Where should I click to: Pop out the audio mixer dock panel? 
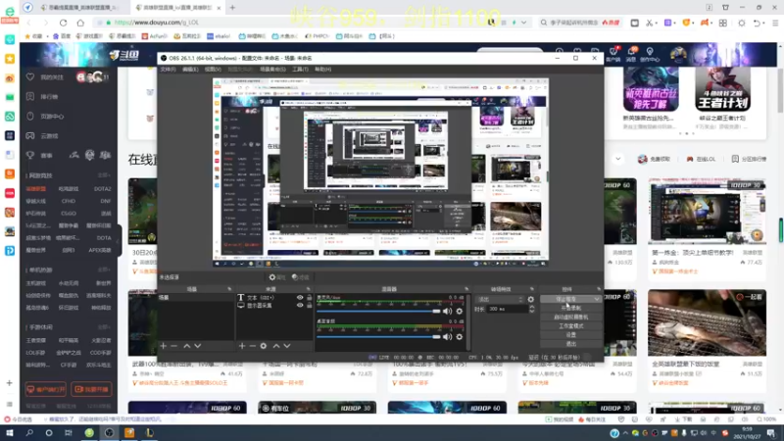tap(466, 289)
